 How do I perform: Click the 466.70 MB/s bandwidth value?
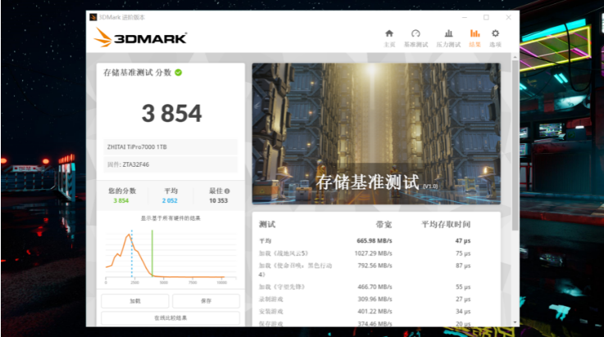(x=375, y=286)
